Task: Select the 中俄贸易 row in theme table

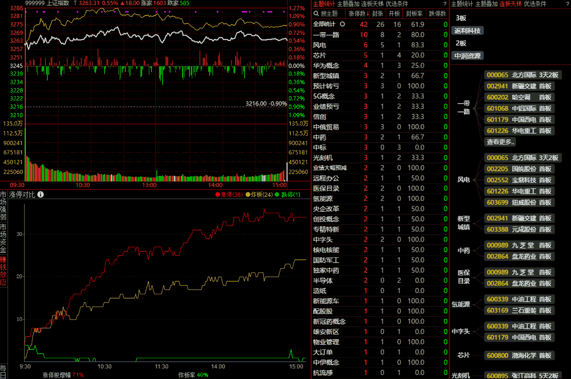Action: click(380, 127)
